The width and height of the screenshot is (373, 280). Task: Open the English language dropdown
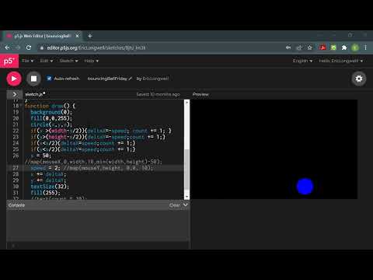(302, 61)
